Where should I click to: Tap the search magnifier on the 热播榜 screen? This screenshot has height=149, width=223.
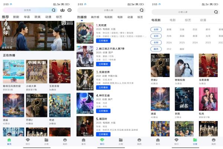(x=141, y=10)
